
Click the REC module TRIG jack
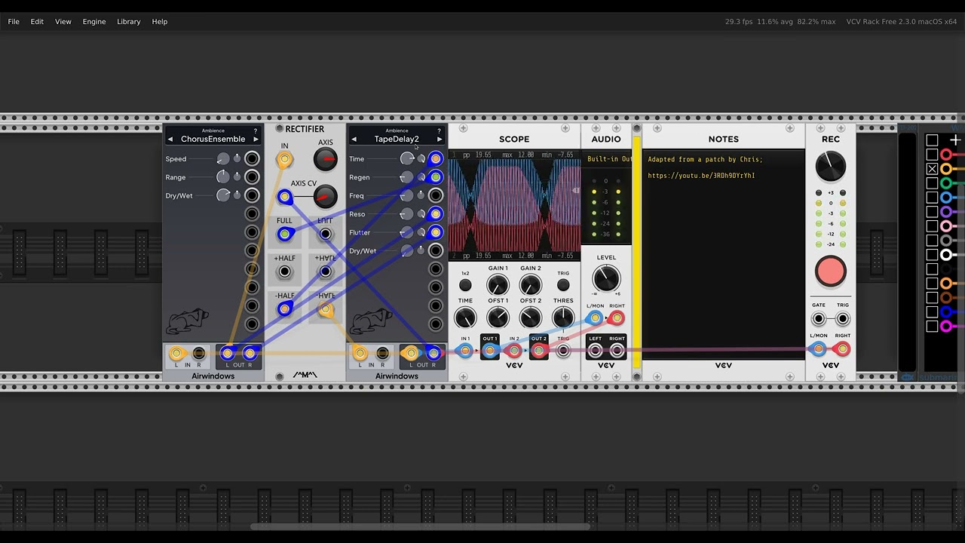point(843,319)
